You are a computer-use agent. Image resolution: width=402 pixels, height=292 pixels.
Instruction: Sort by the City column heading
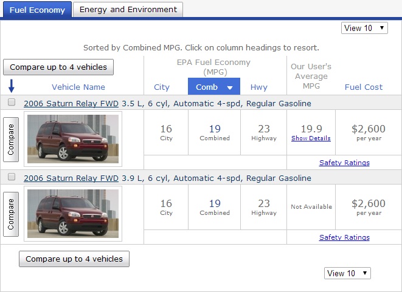point(162,87)
